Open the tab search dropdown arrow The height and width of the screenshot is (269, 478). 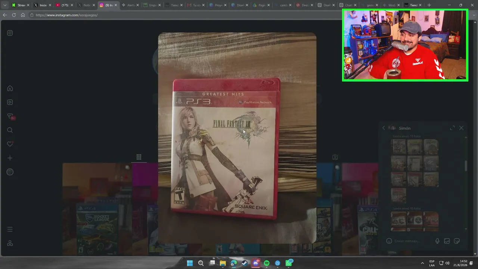click(5, 5)
